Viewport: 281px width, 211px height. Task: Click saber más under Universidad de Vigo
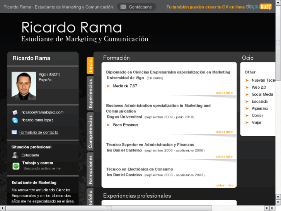pos(224,93)
